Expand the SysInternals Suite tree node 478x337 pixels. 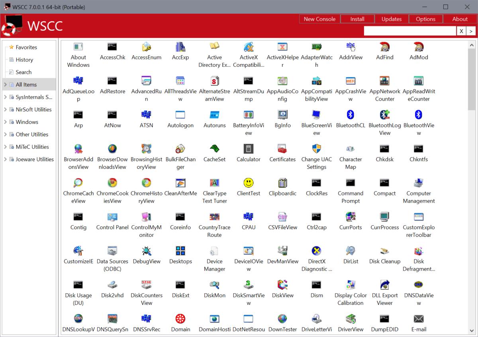tap(5, 97)
